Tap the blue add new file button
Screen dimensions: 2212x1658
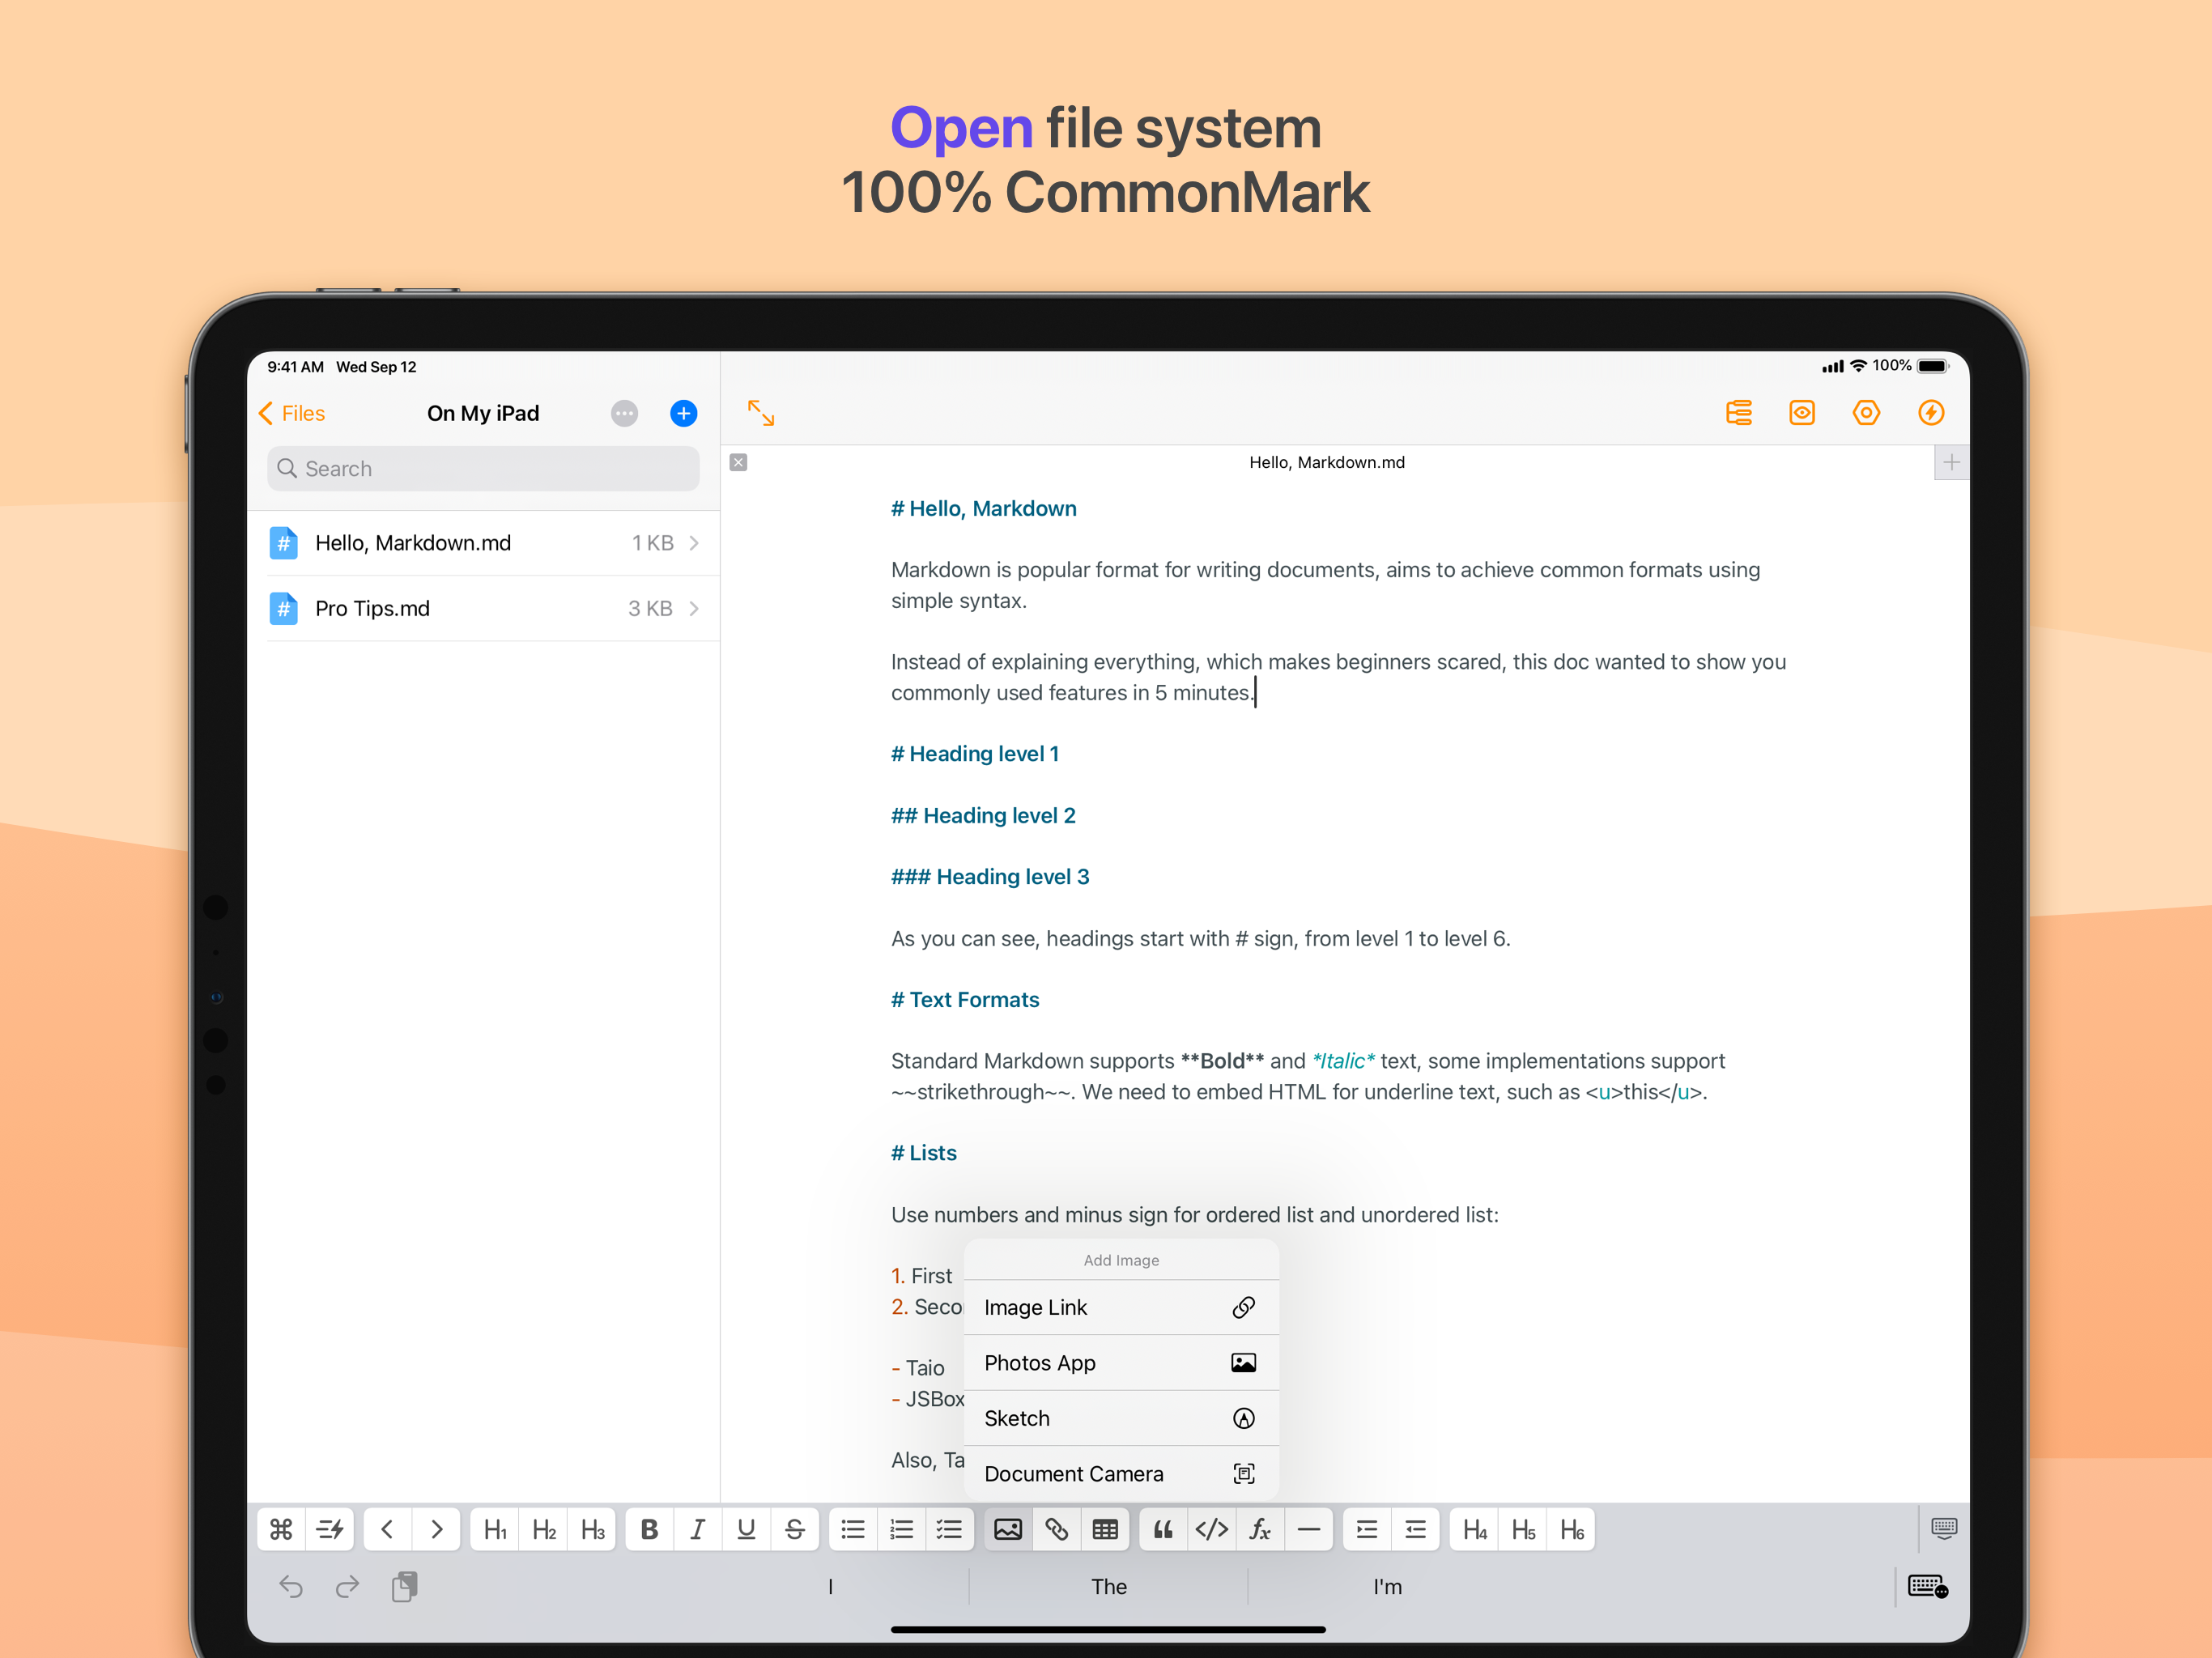[x=683, y=413]
